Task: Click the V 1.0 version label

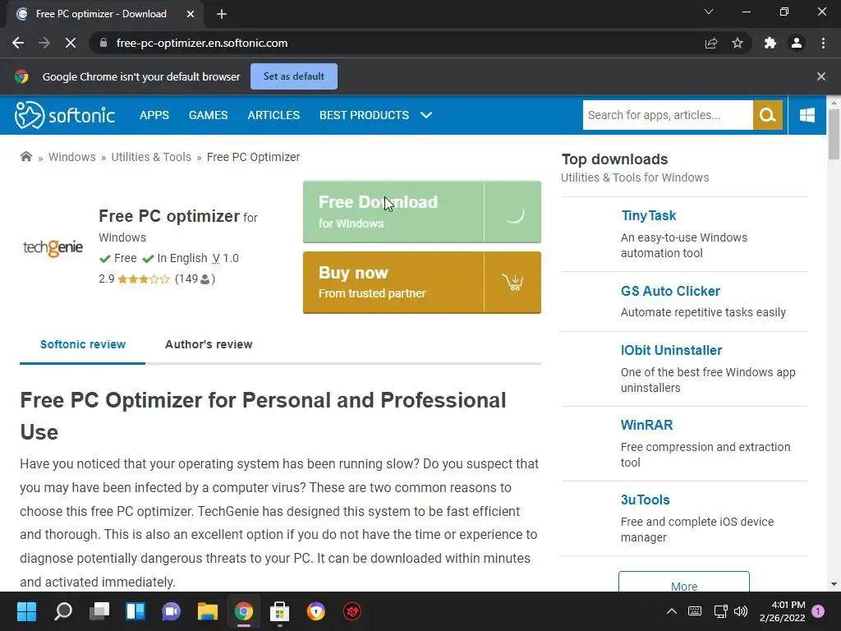Action: (x=225, y=258)
